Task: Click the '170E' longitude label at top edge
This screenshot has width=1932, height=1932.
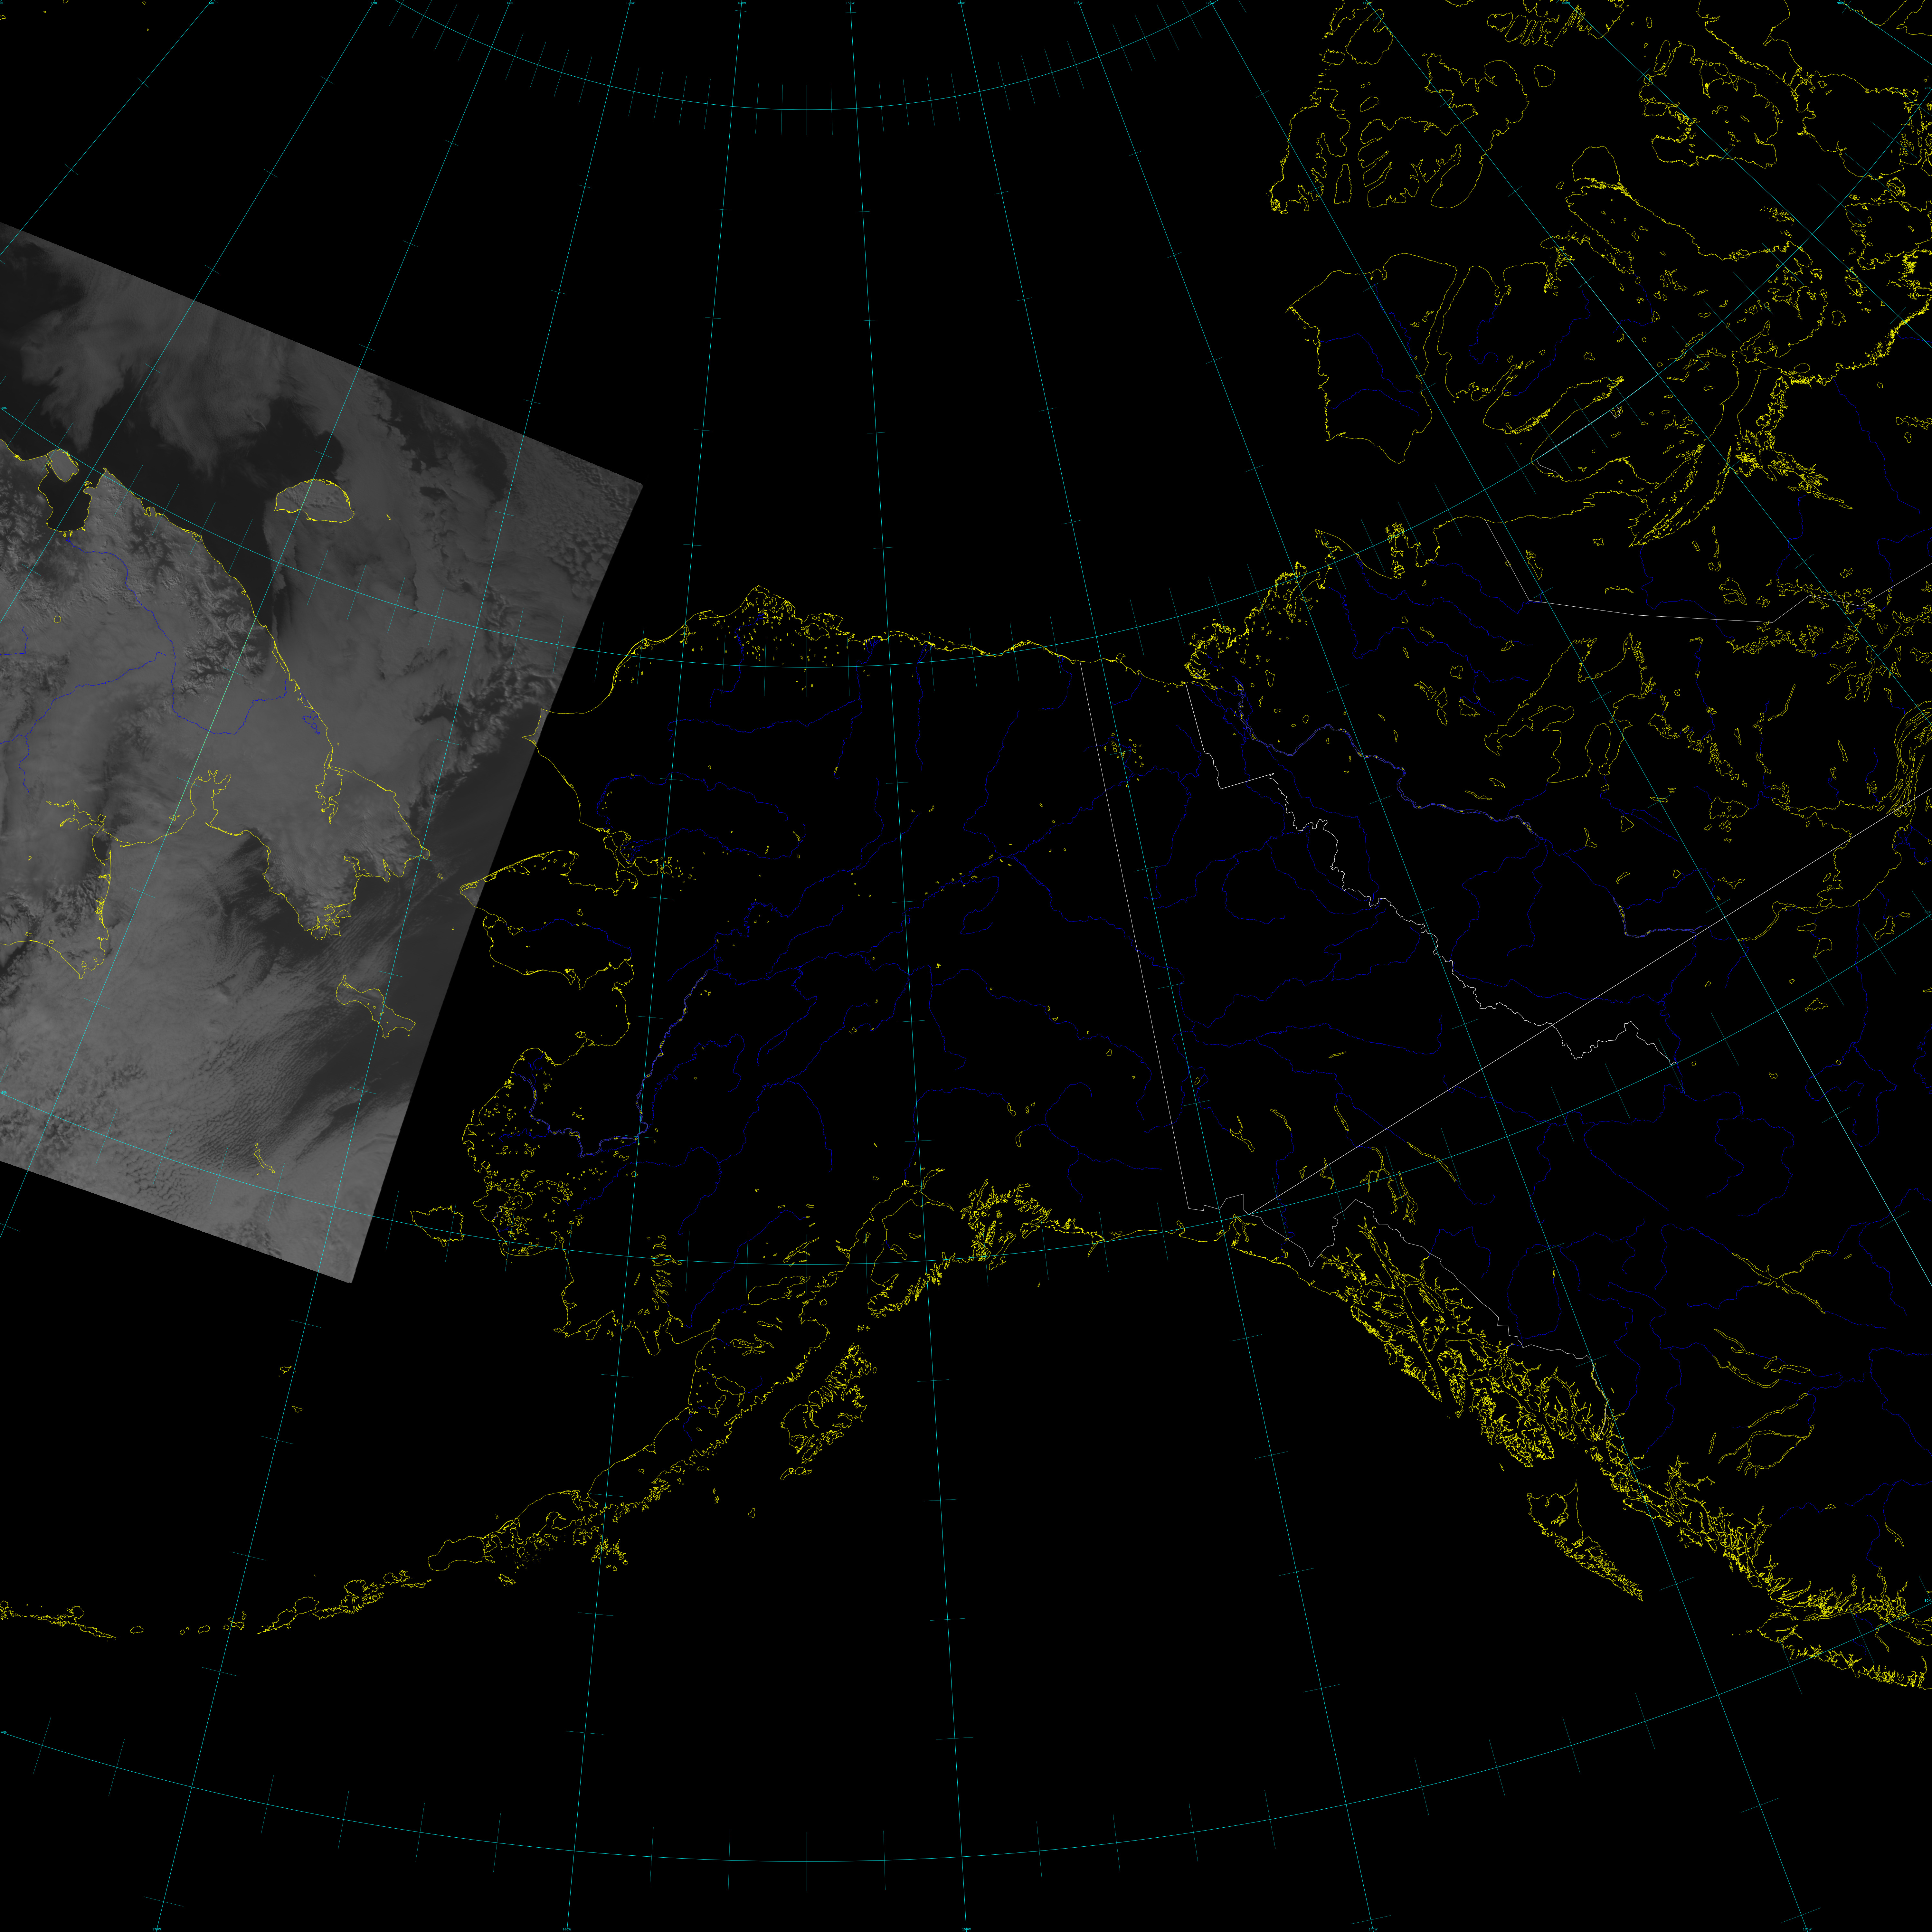Action: [374, 3]
